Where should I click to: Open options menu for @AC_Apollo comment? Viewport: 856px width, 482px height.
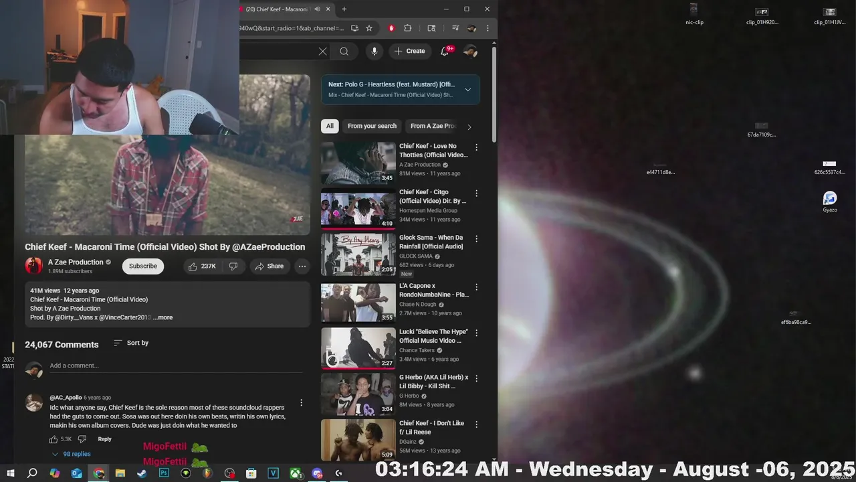[x=302, y=402]
